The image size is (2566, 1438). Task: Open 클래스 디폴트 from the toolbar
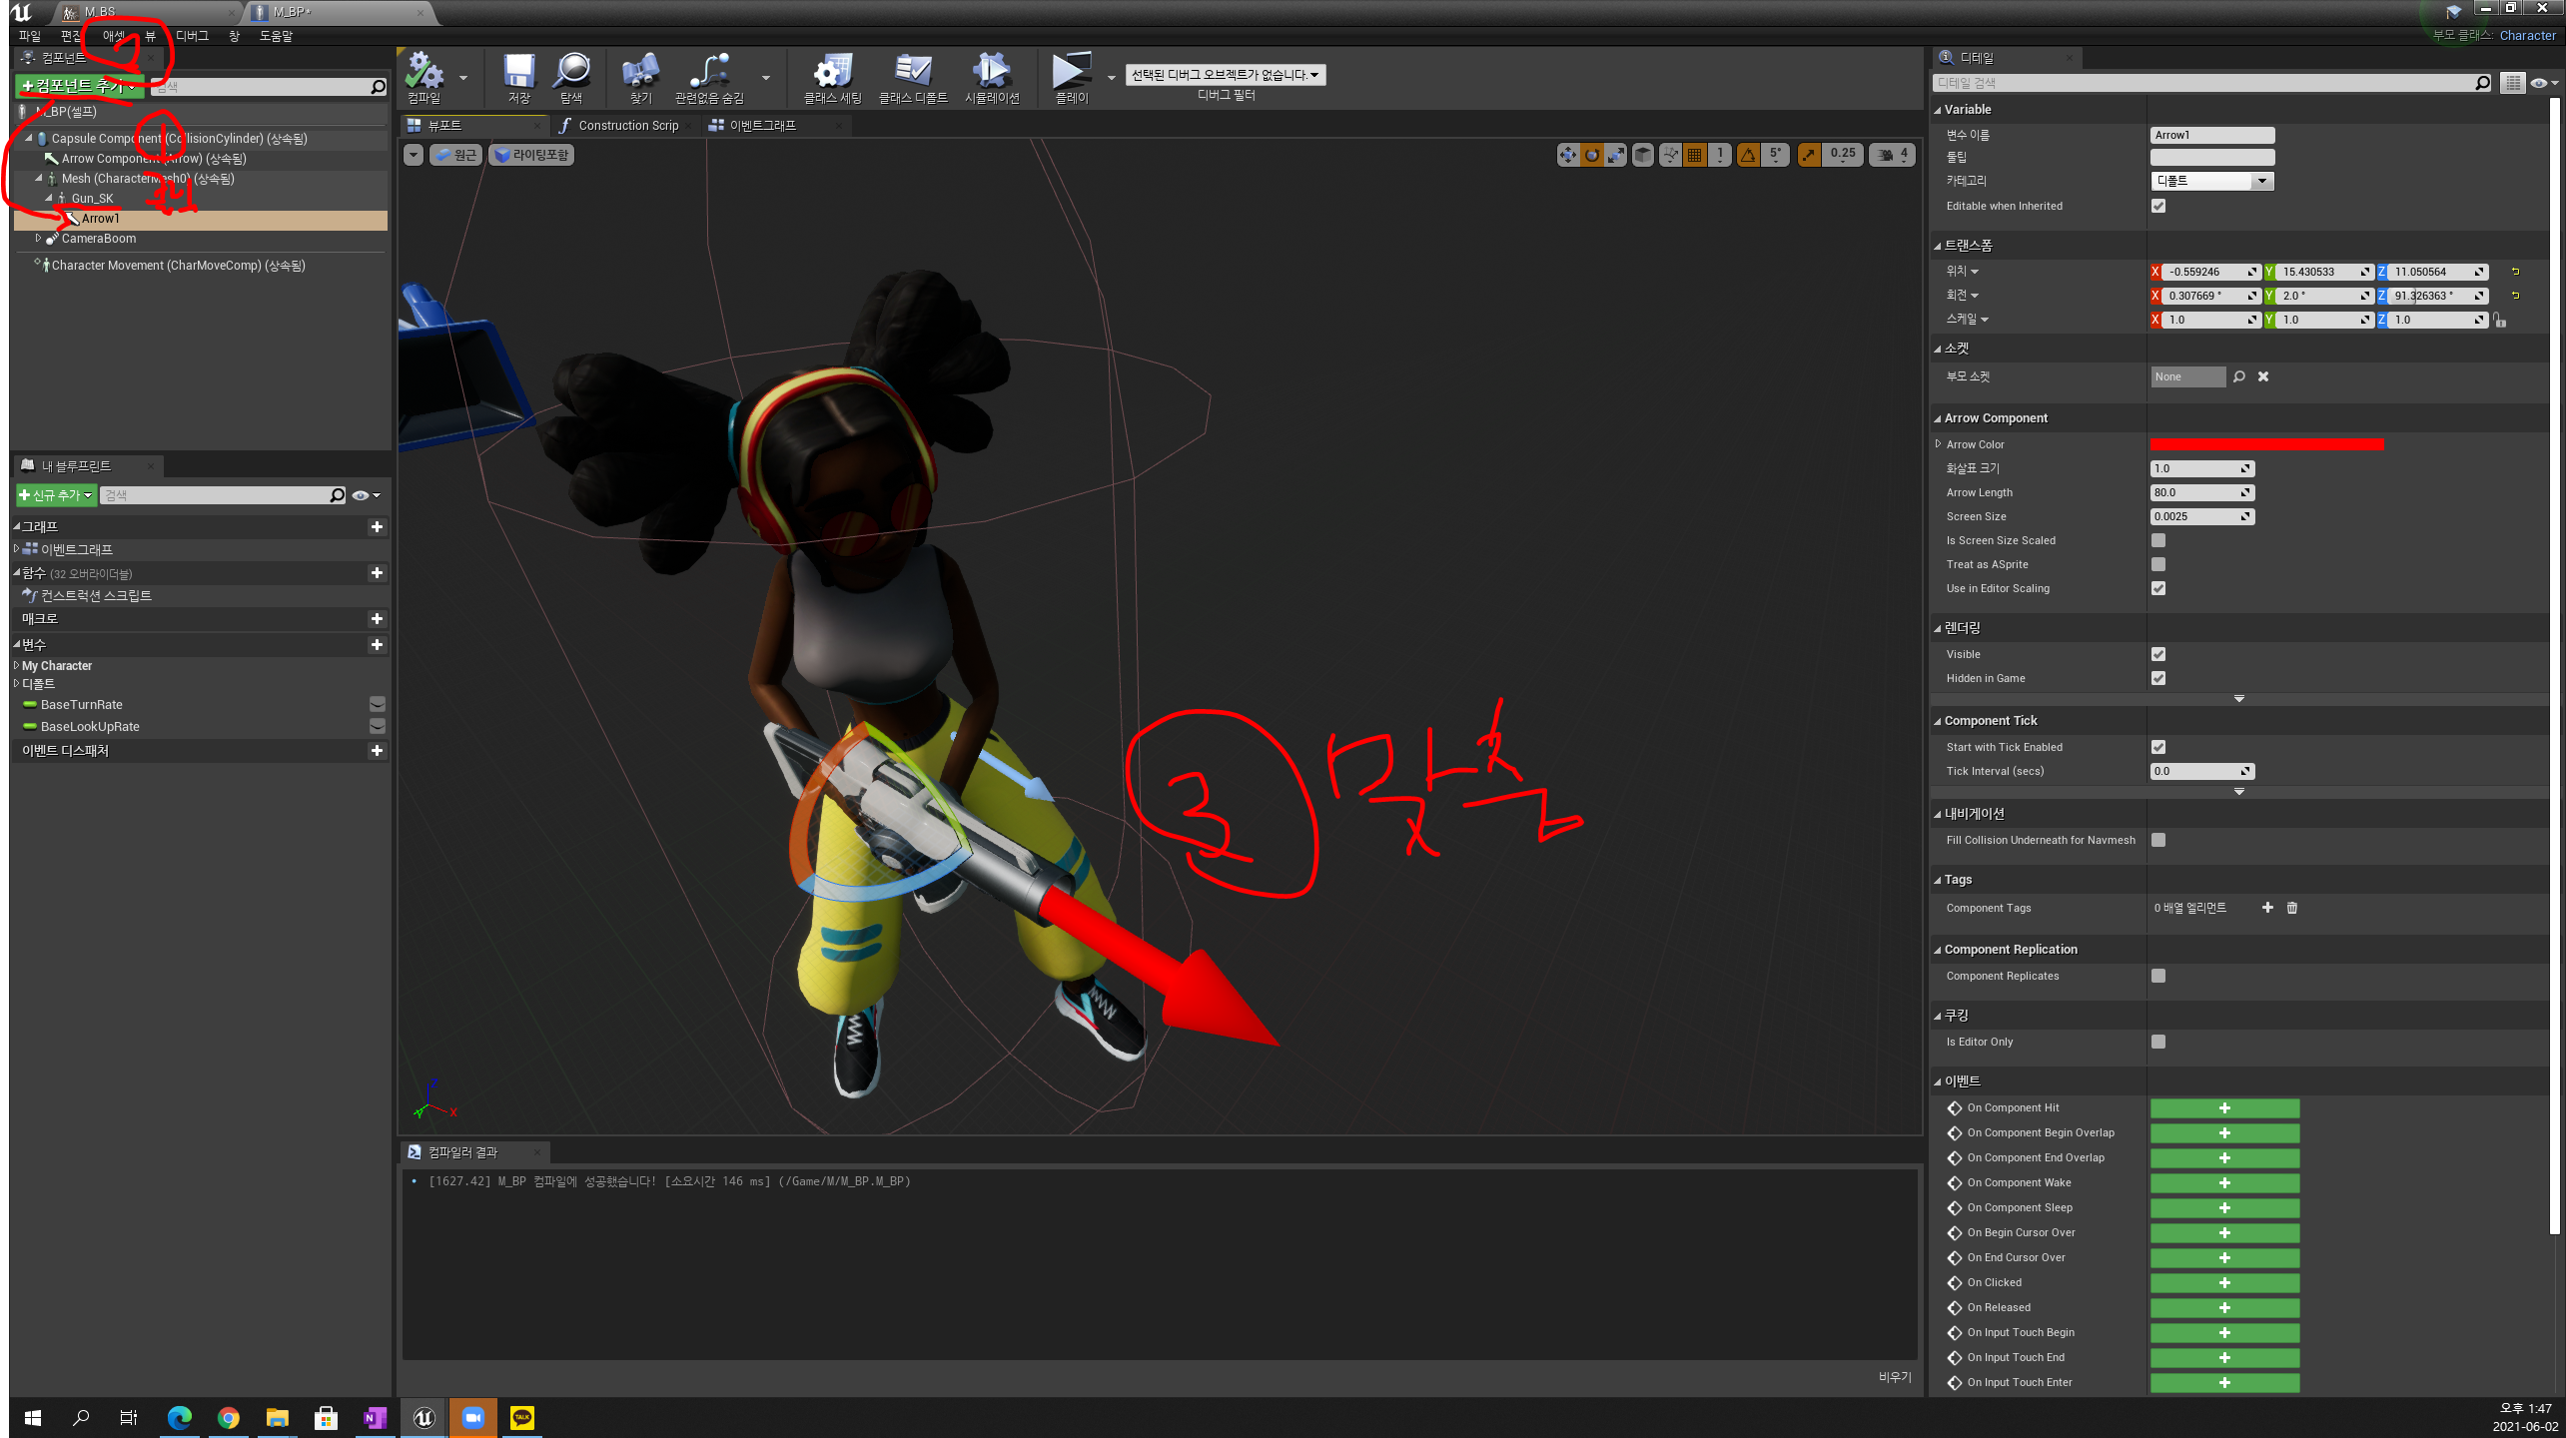(x=912, y=77)
